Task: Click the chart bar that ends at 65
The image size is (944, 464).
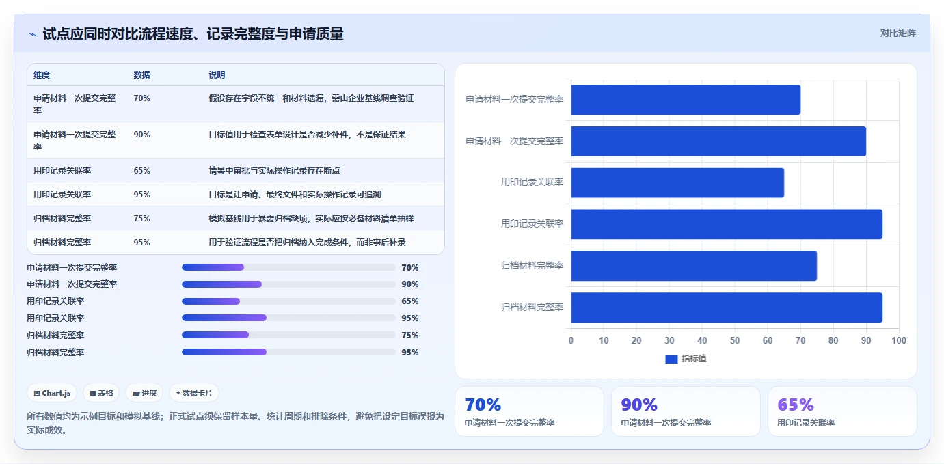Action: 677,183
